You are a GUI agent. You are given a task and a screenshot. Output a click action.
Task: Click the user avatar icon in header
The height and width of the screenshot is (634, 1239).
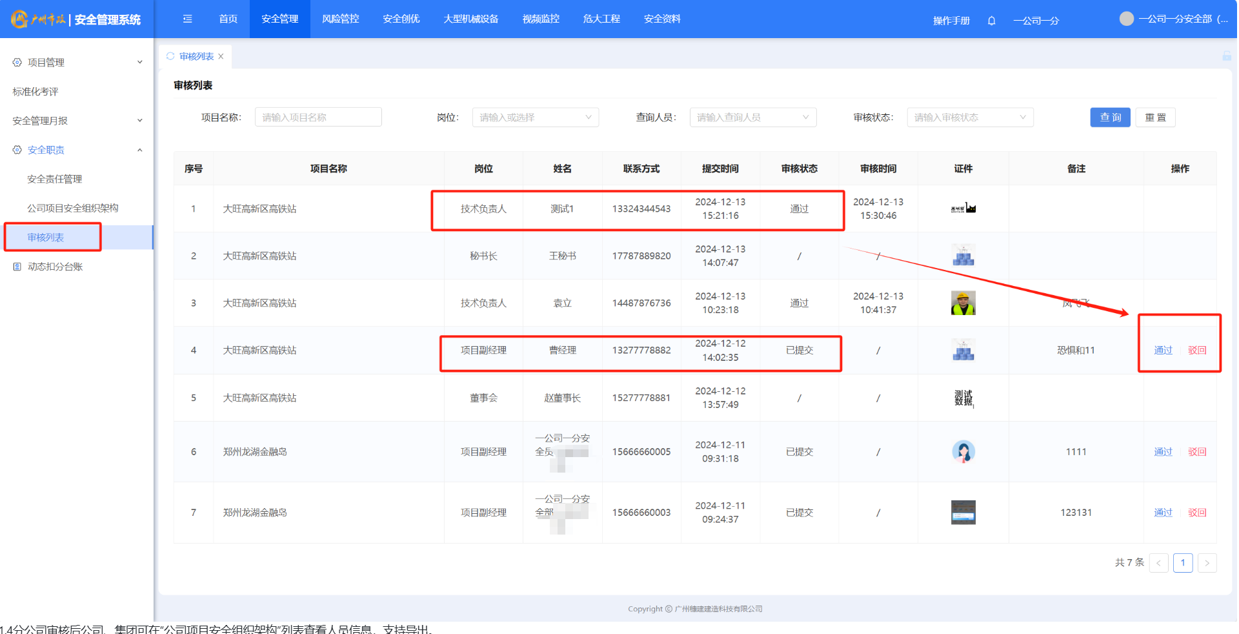coord(1126,19)
